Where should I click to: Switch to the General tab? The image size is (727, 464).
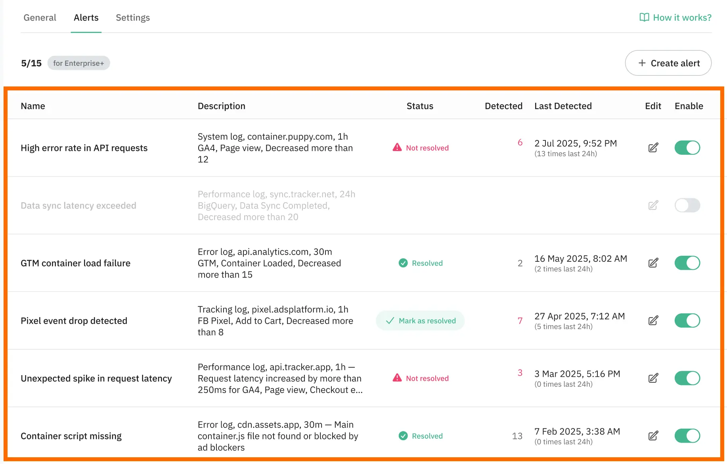click(40, 17)
